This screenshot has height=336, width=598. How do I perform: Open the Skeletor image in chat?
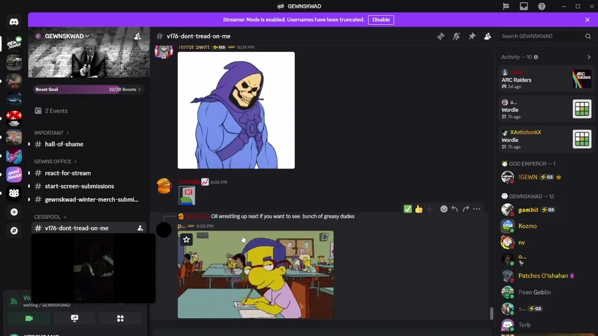pos(236,110)
